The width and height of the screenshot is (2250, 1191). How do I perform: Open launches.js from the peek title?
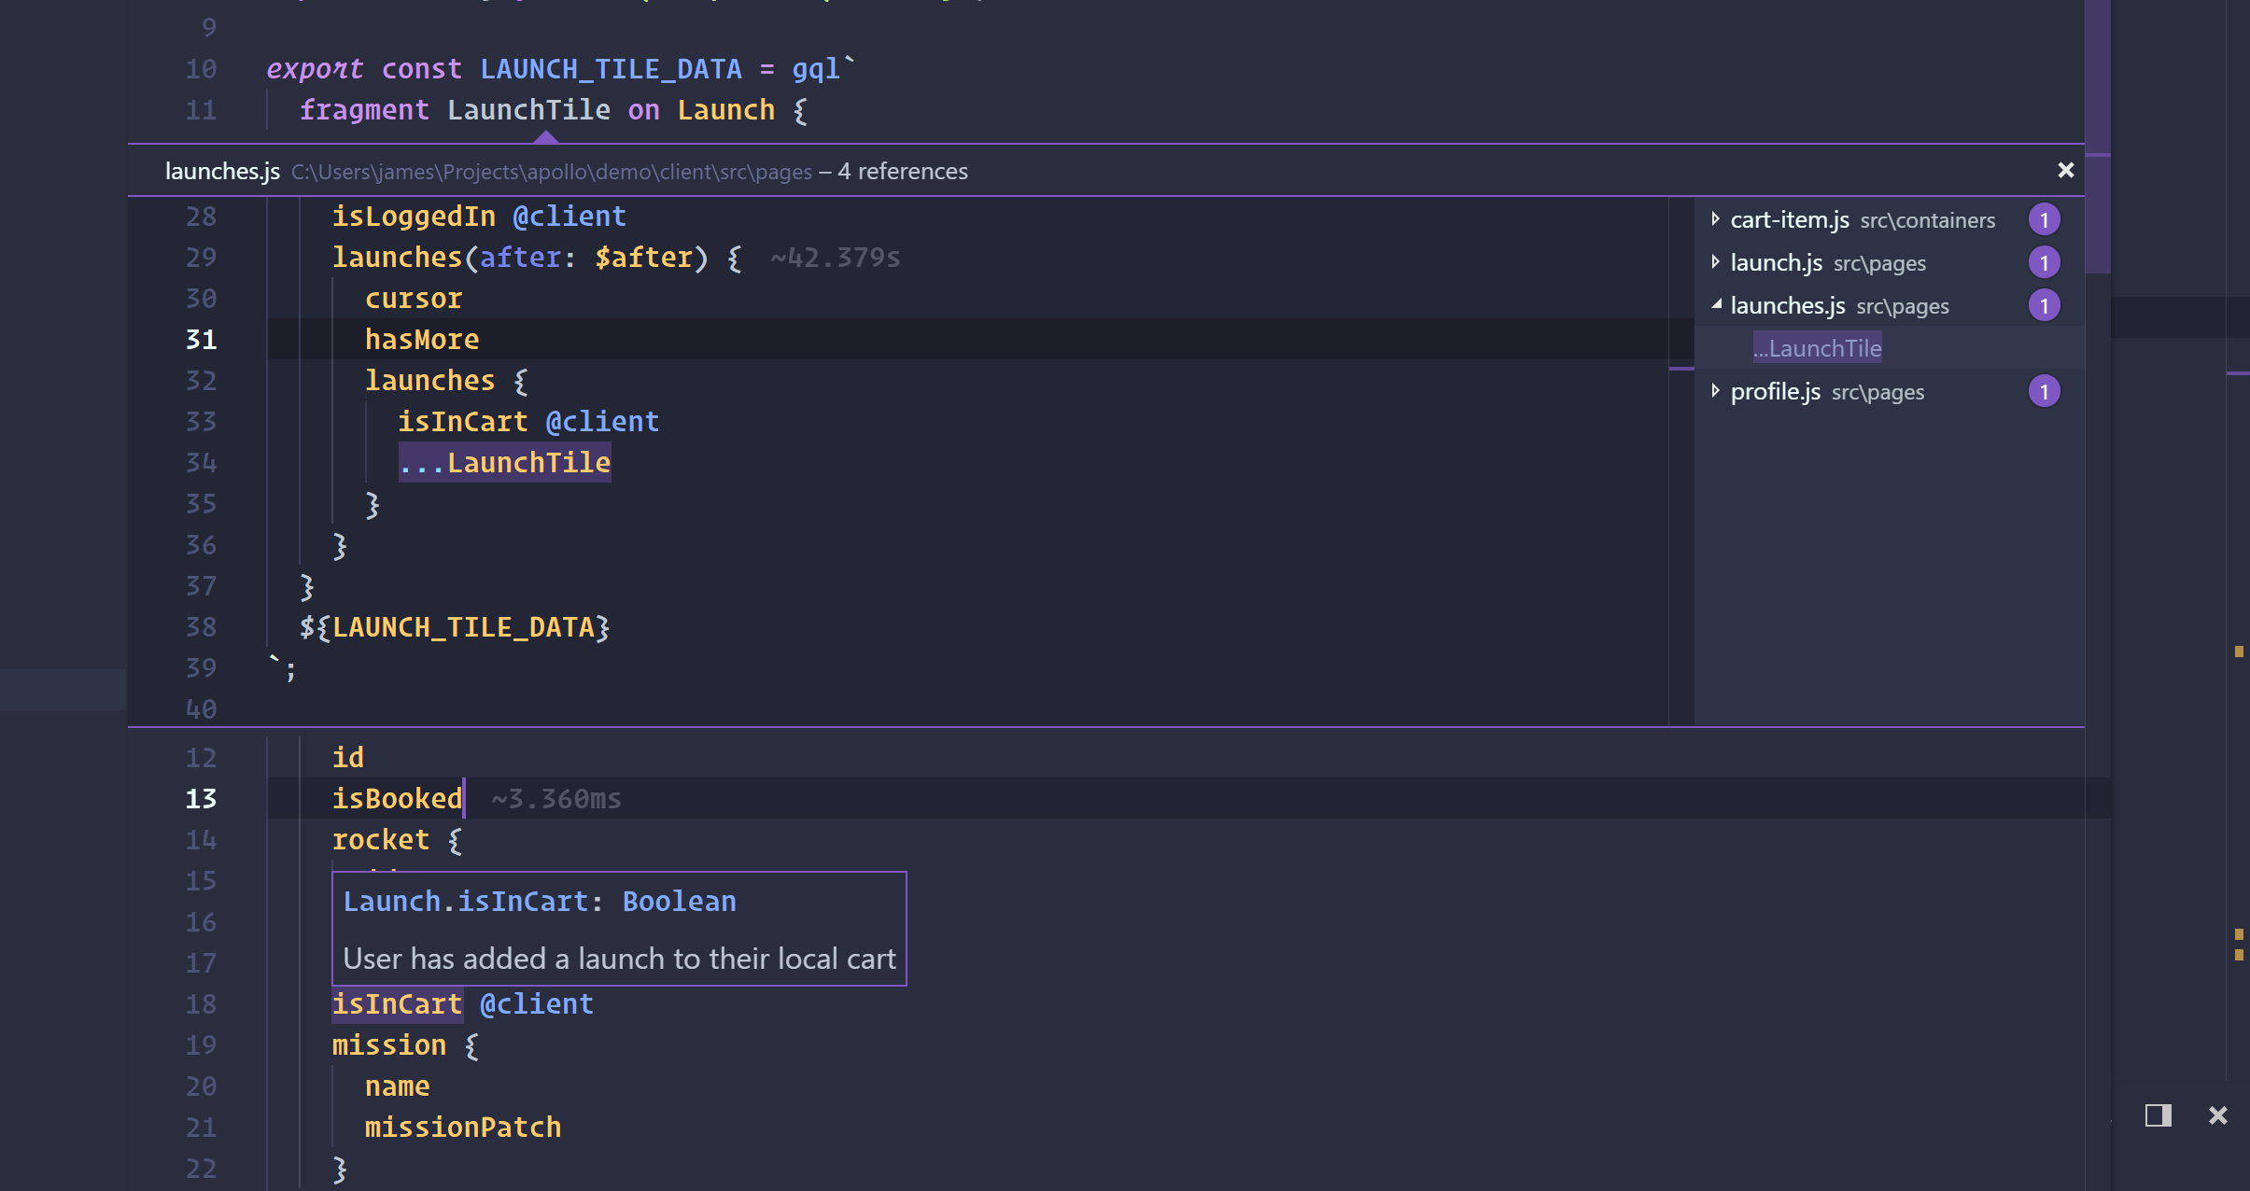pyautogui.click(x=222, y=171)
